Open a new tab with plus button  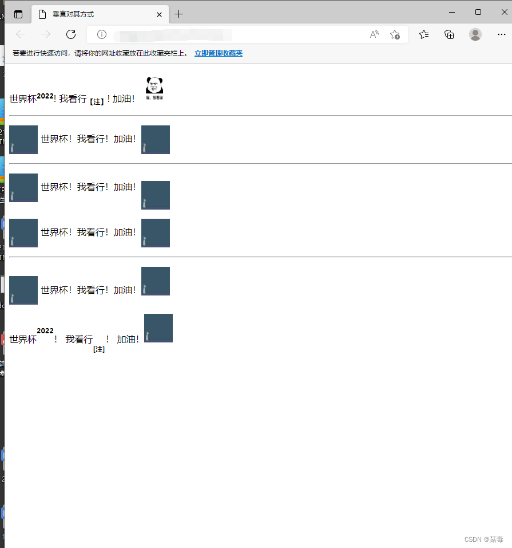point(179,14)
